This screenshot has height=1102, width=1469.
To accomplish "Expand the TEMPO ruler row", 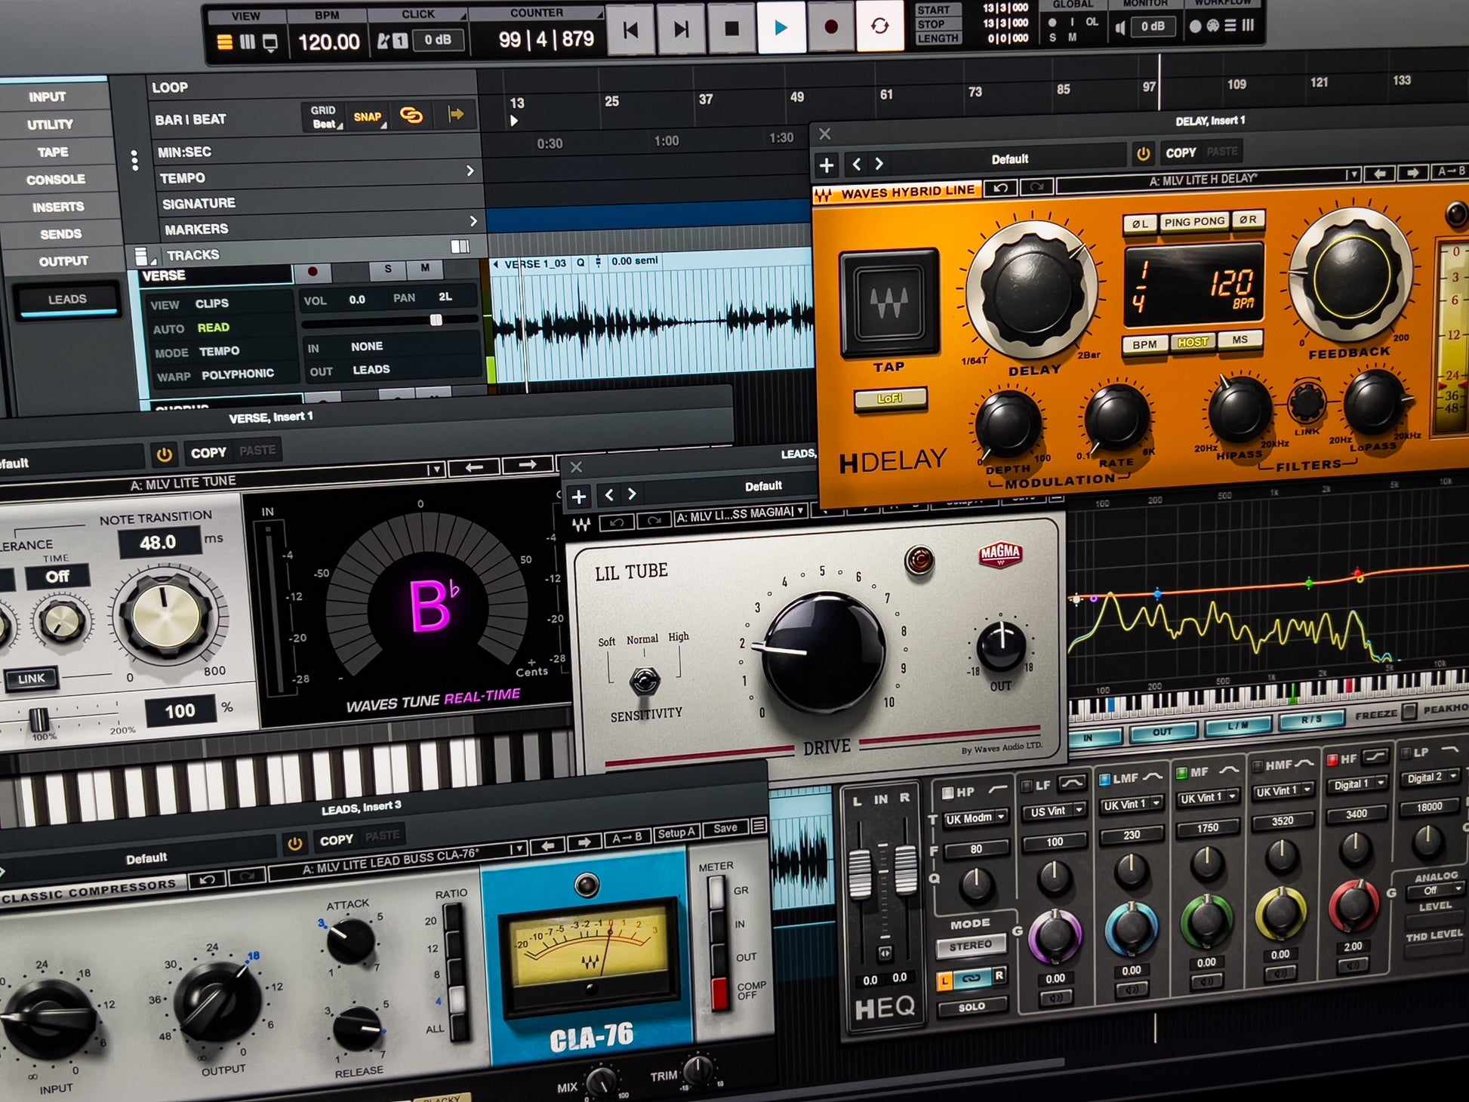I will [x=470, y=171].
